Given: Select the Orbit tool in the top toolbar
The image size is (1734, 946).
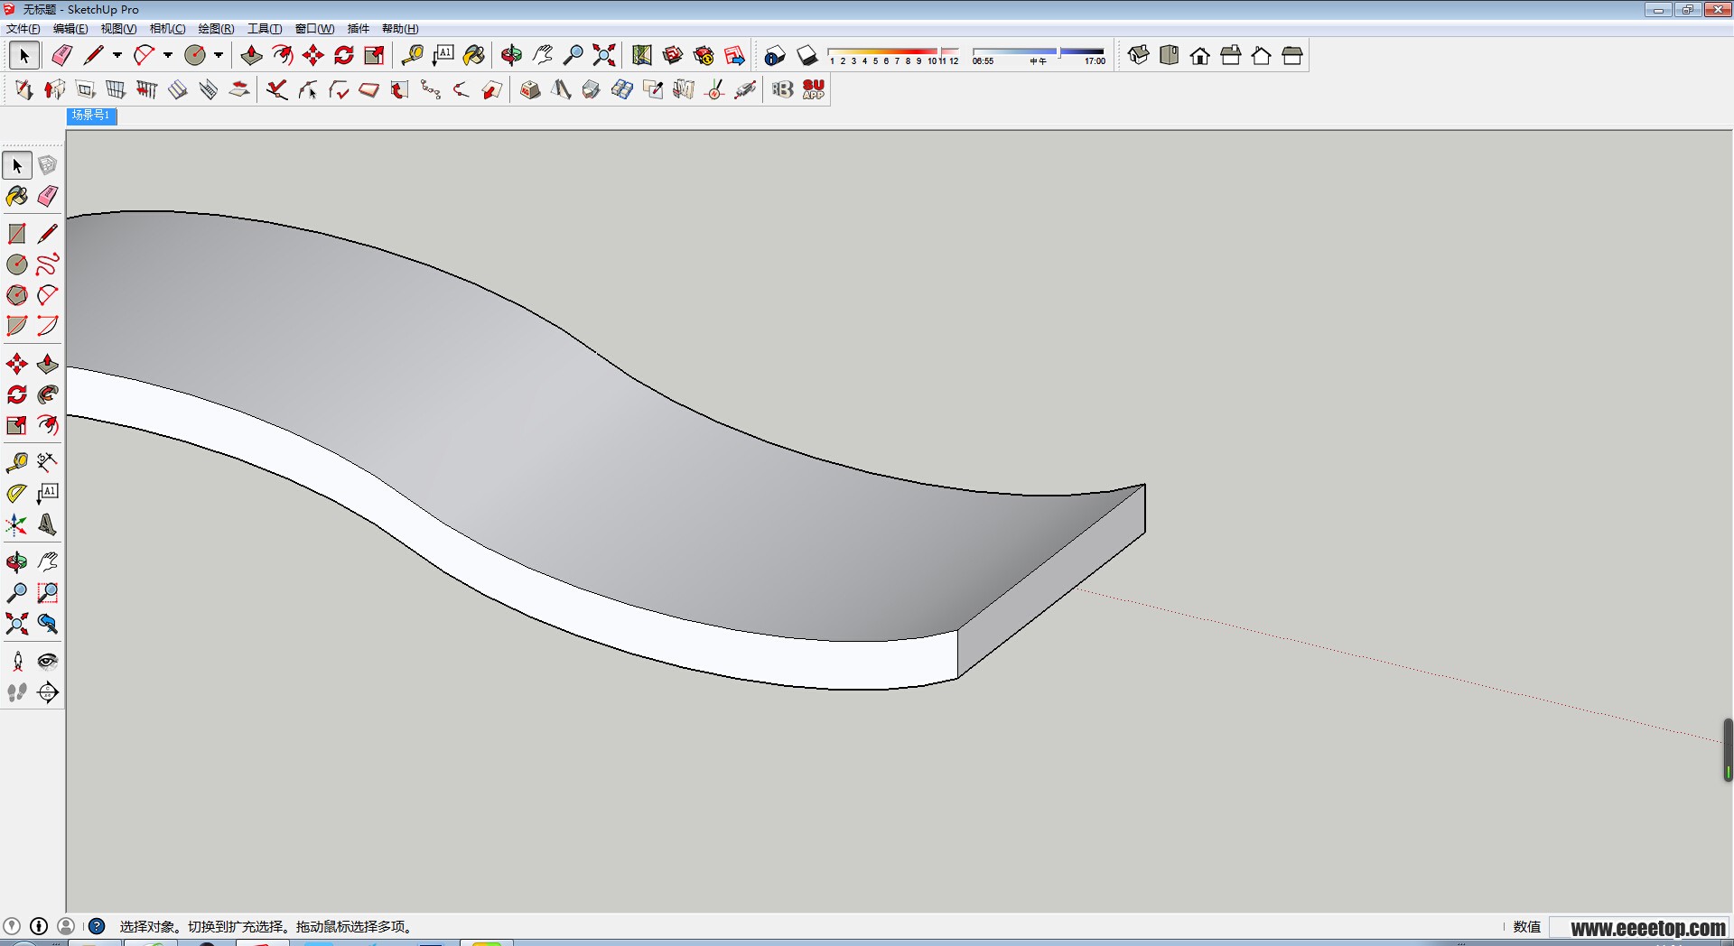Looking at the screenshot, I should tap(511, 55).
